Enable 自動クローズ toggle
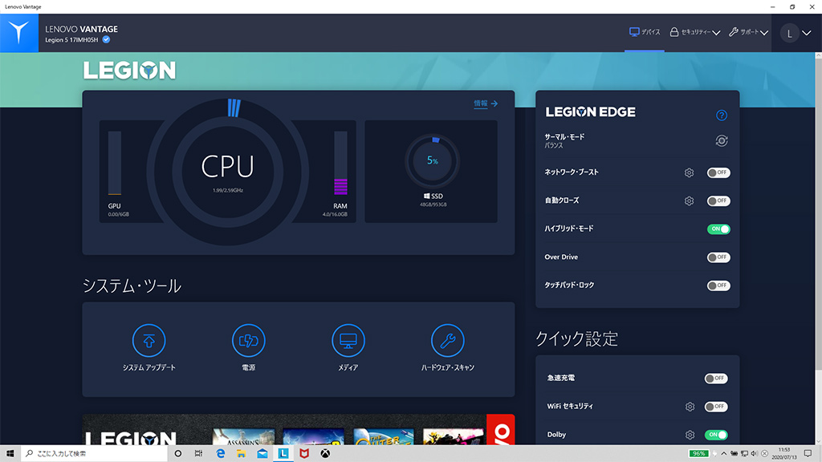The image size is (822, 462). [x=718, y=201]
